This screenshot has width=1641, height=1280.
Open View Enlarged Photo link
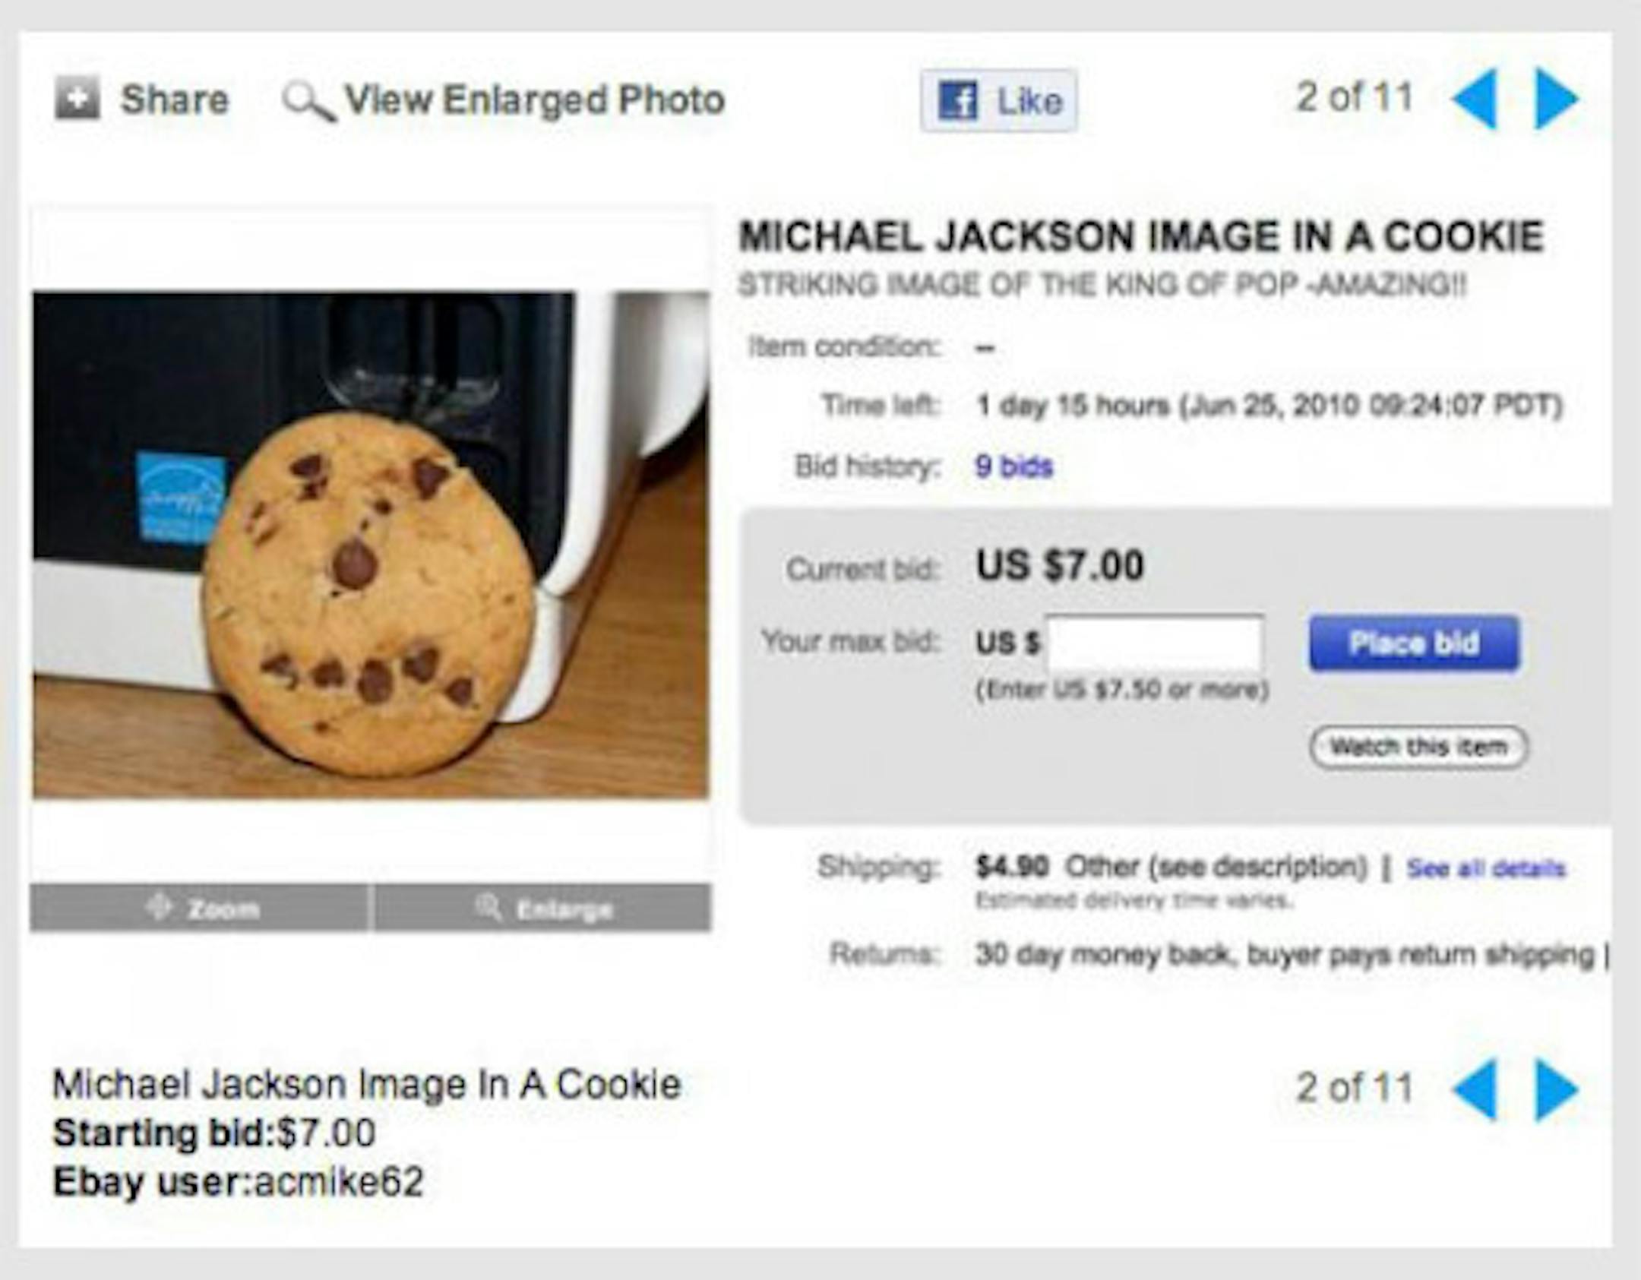tap(535, 100)
